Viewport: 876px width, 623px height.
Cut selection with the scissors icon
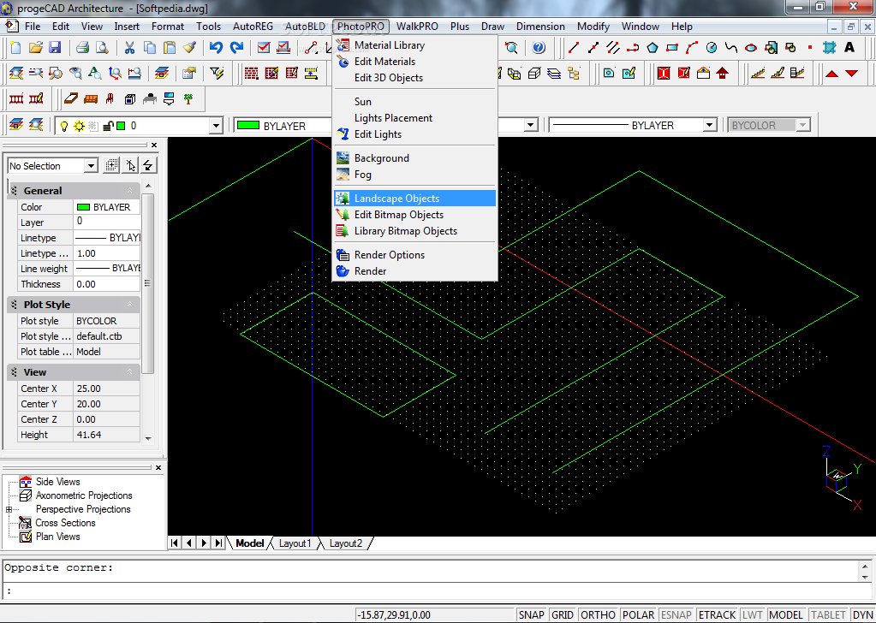(129, 47)
